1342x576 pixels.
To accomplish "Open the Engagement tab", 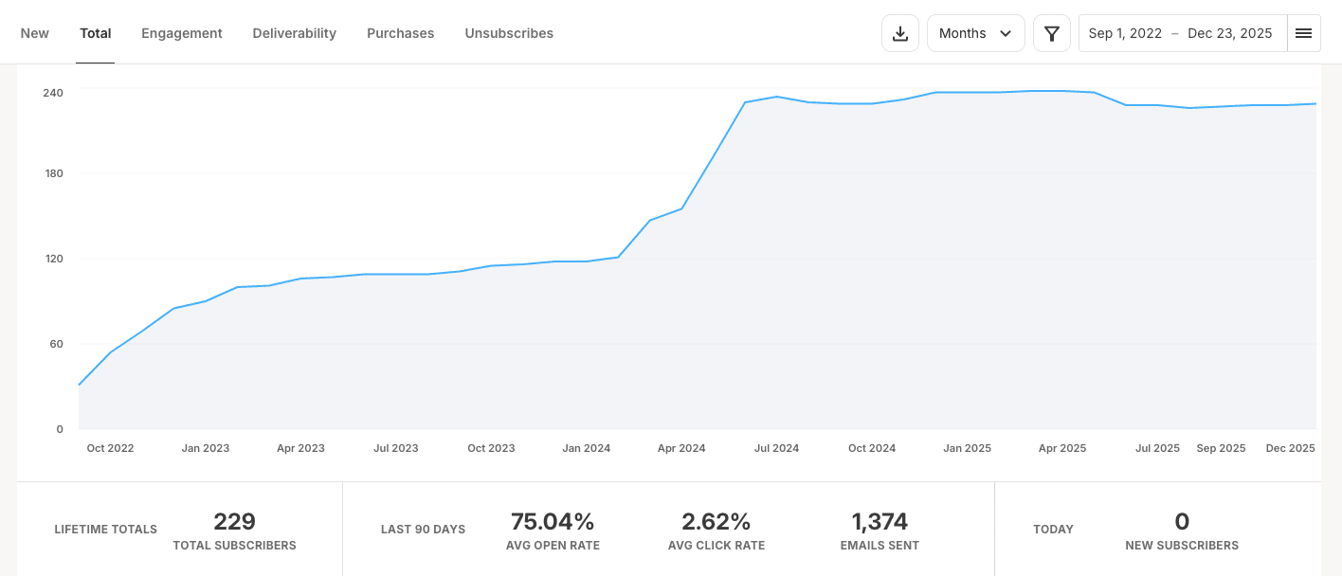I will click(182, 33).
